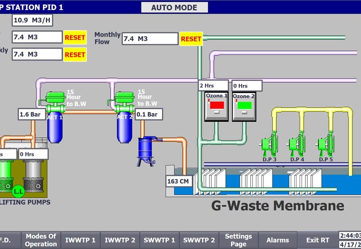361x249 pixels.
Task: Click the first membrane module in the tank
Action: pyautogui.click(x=209, y=182)
